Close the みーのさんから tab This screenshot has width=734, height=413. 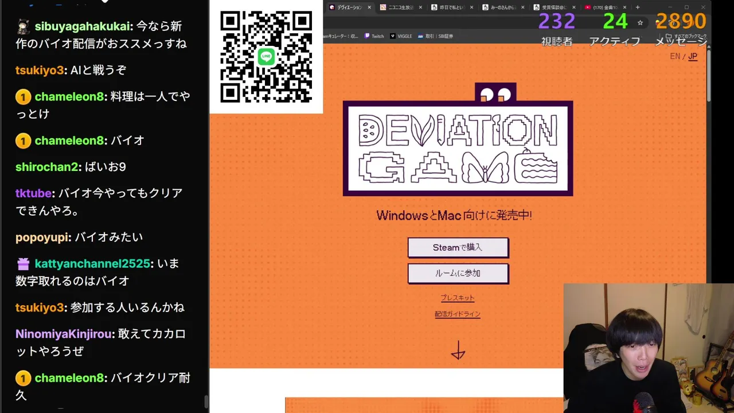tap(523, 7)
